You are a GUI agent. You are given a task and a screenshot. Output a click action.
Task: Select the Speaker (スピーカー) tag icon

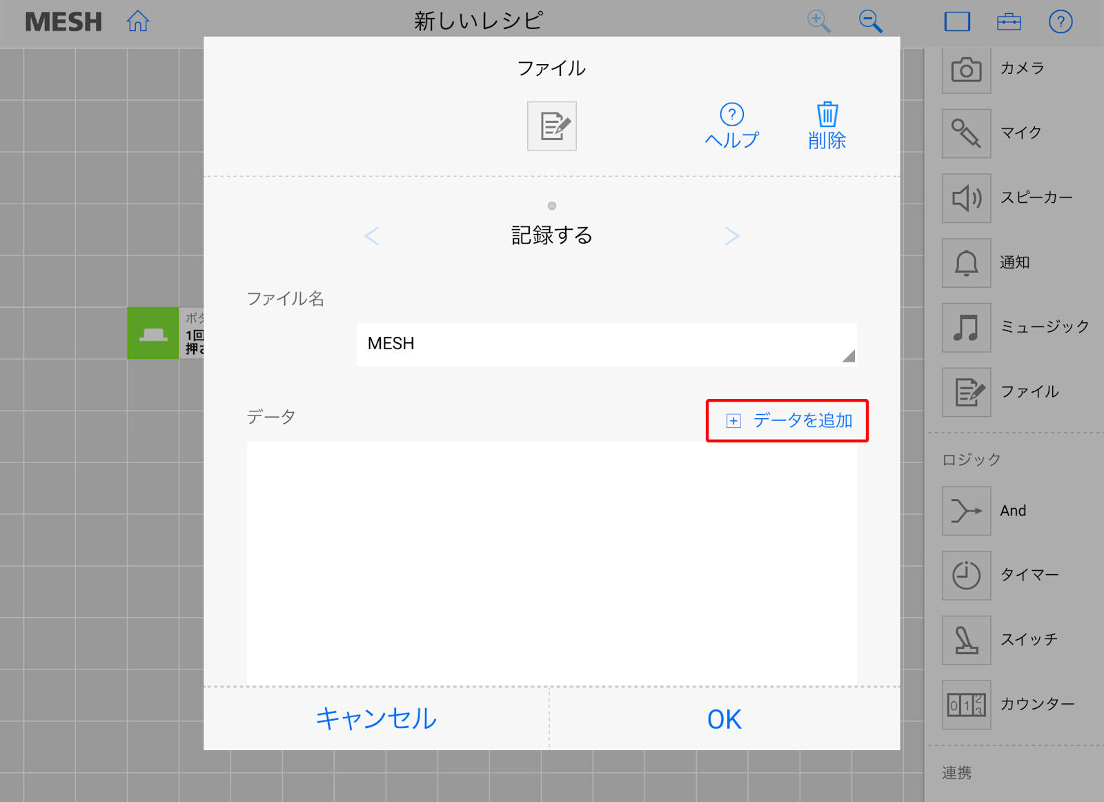(x=966, y=198)
